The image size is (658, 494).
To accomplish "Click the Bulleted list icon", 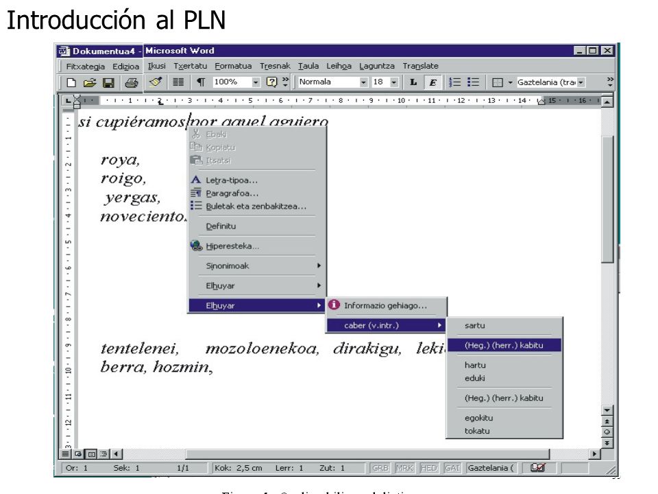I will coord(473,82).
